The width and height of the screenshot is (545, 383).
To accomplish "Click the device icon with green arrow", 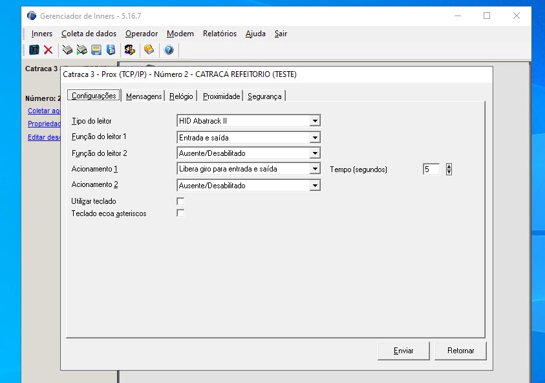I will pos(81,50).
